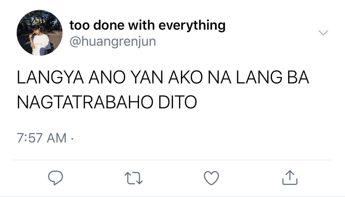
Task: Tap the heart outline beside the retweet icon
Action: (211, 178)
